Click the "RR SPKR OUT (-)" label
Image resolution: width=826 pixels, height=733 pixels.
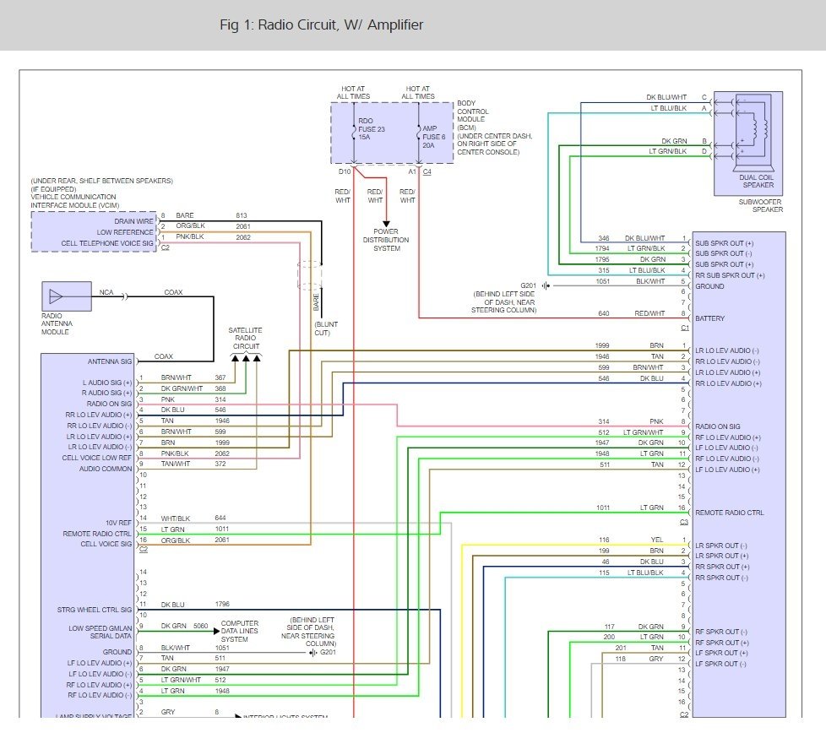[x=721, y=578]
